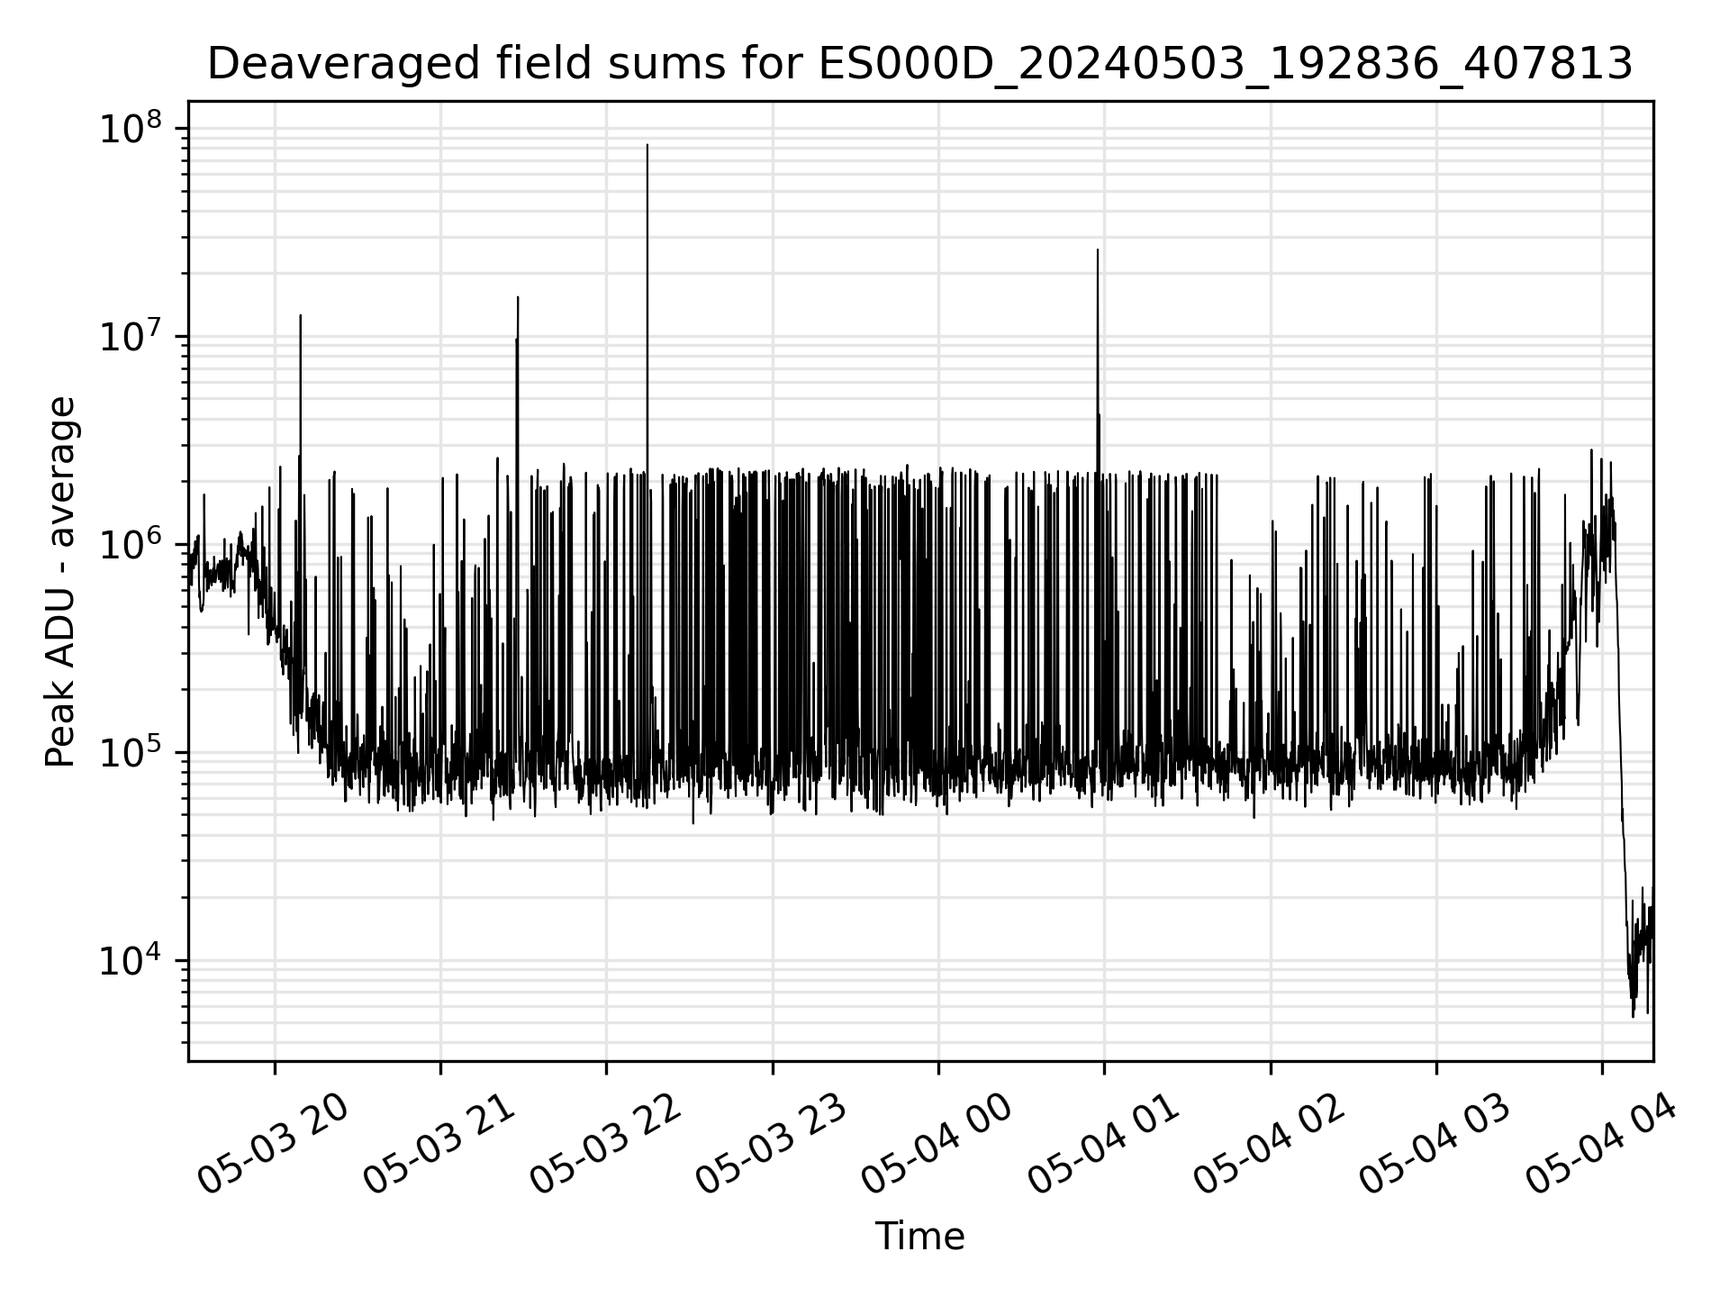
Task: Click the 10^4 y-axis tick label
Action: (129, 960)
